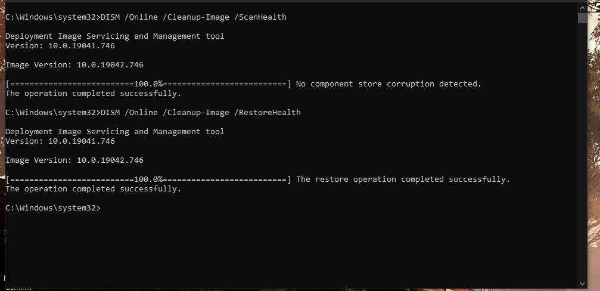Click the ScanHealth 100.0% progress bar
The width and height of the screenshot is (600, 291).
click(148, 84)
